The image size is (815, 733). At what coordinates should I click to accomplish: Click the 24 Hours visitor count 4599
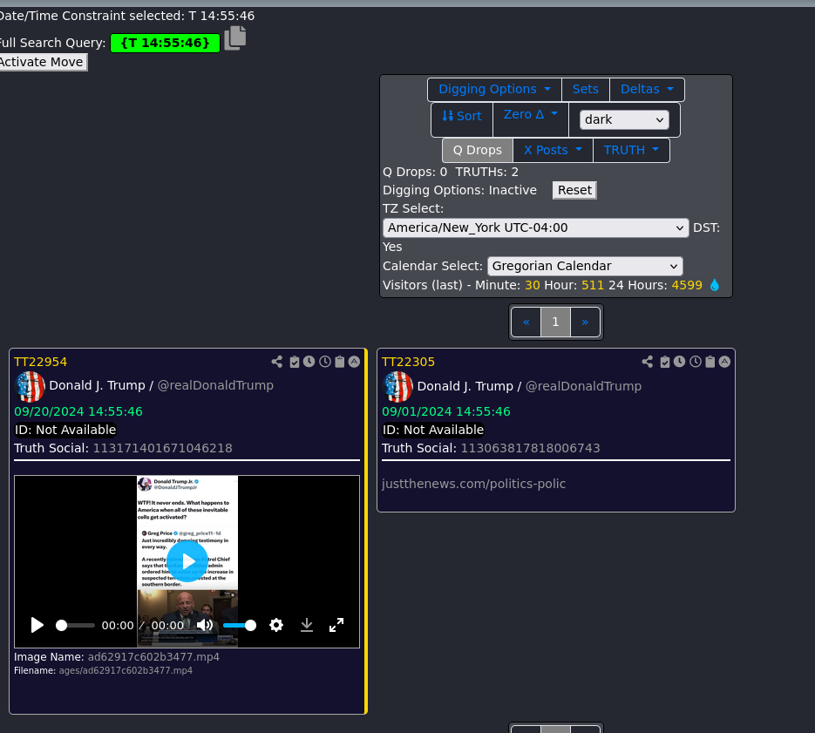[687, 285]
